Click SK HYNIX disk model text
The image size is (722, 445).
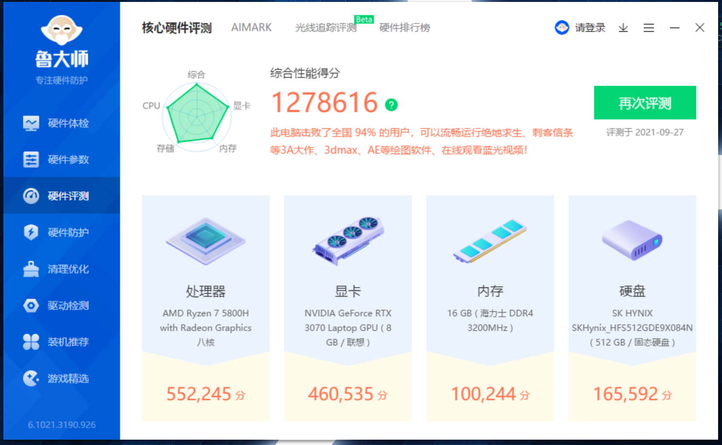tap(632, 328)
